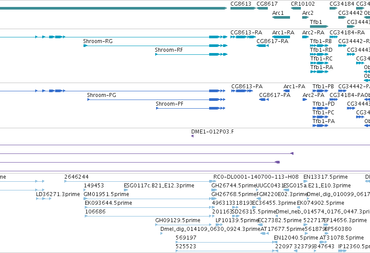Viewport: 370px width, 253px height.
Task: Click GM01951.5prime EST label
Action: pos(106,194)
